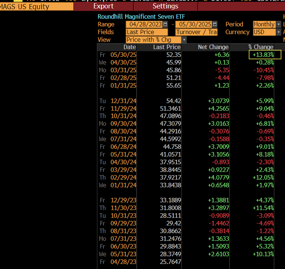The height and width of the screenshot is (269, 285).
Task: Select the -0.9089 net change value
Action: click(x=219, y=216)
